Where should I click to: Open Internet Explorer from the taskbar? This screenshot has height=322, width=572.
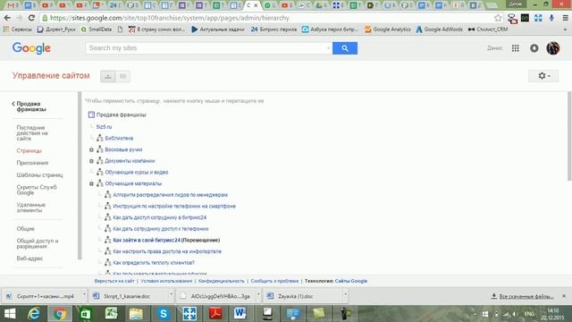34,314
